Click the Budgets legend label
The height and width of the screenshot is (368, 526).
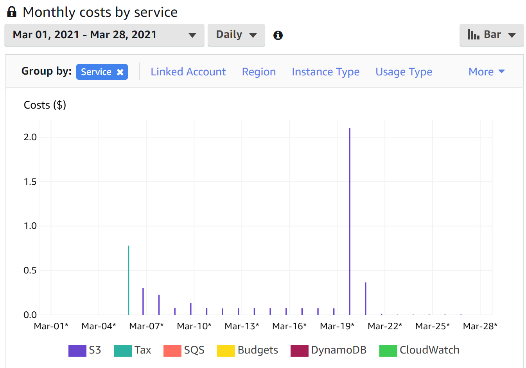(258, 350)
